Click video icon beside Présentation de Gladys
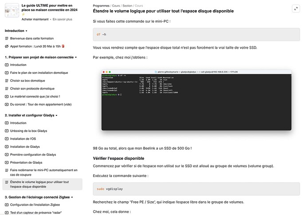 (x=7, y=162)
